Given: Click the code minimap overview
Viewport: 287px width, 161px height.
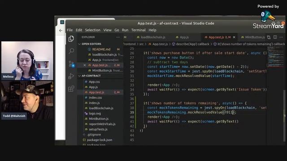Looking at the screenshot, I should coord(275,57).
